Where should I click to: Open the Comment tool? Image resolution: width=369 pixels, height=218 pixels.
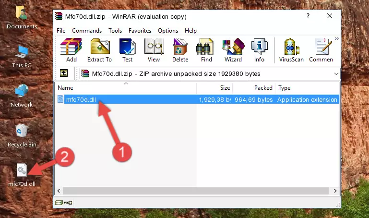pyautogui.click(x=321, y=50)
